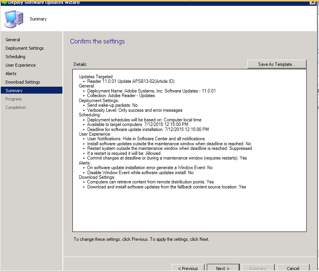This screenshot has height=272, width=319.
Task: Click Restart system outside maintenance window line
Action: 170,148
